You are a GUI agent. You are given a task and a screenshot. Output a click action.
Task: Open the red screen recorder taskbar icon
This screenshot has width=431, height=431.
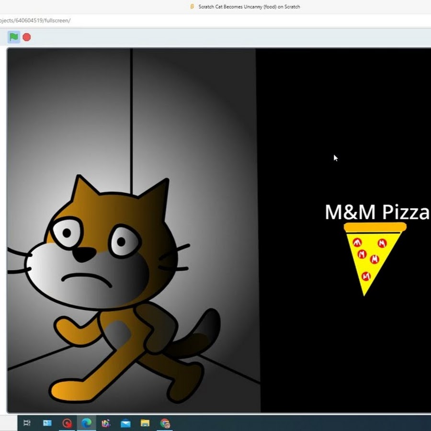tap(67, 423)
